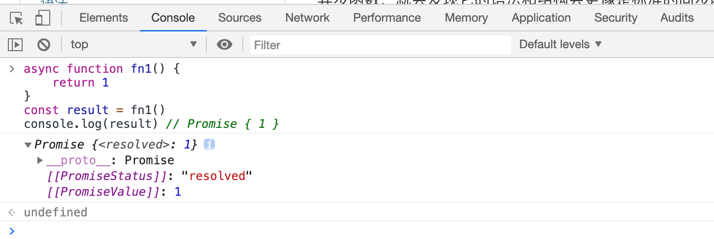Click the blue info icon beside Promise
The image size is (714, 239).
click(209, 145)
